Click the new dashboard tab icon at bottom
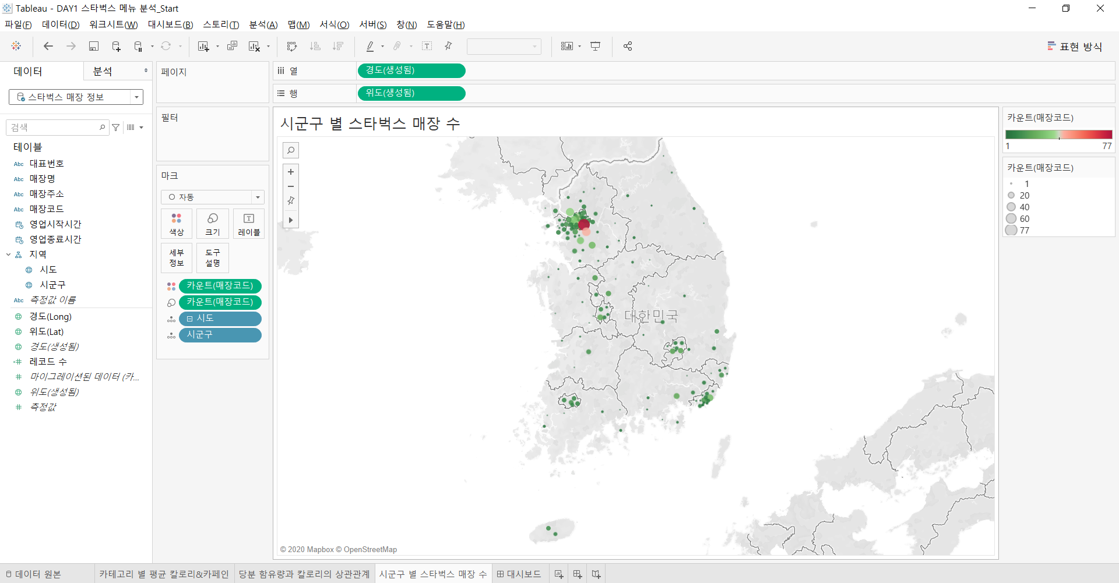This screenshot has height=583, width=1119. tap(578, 574)
